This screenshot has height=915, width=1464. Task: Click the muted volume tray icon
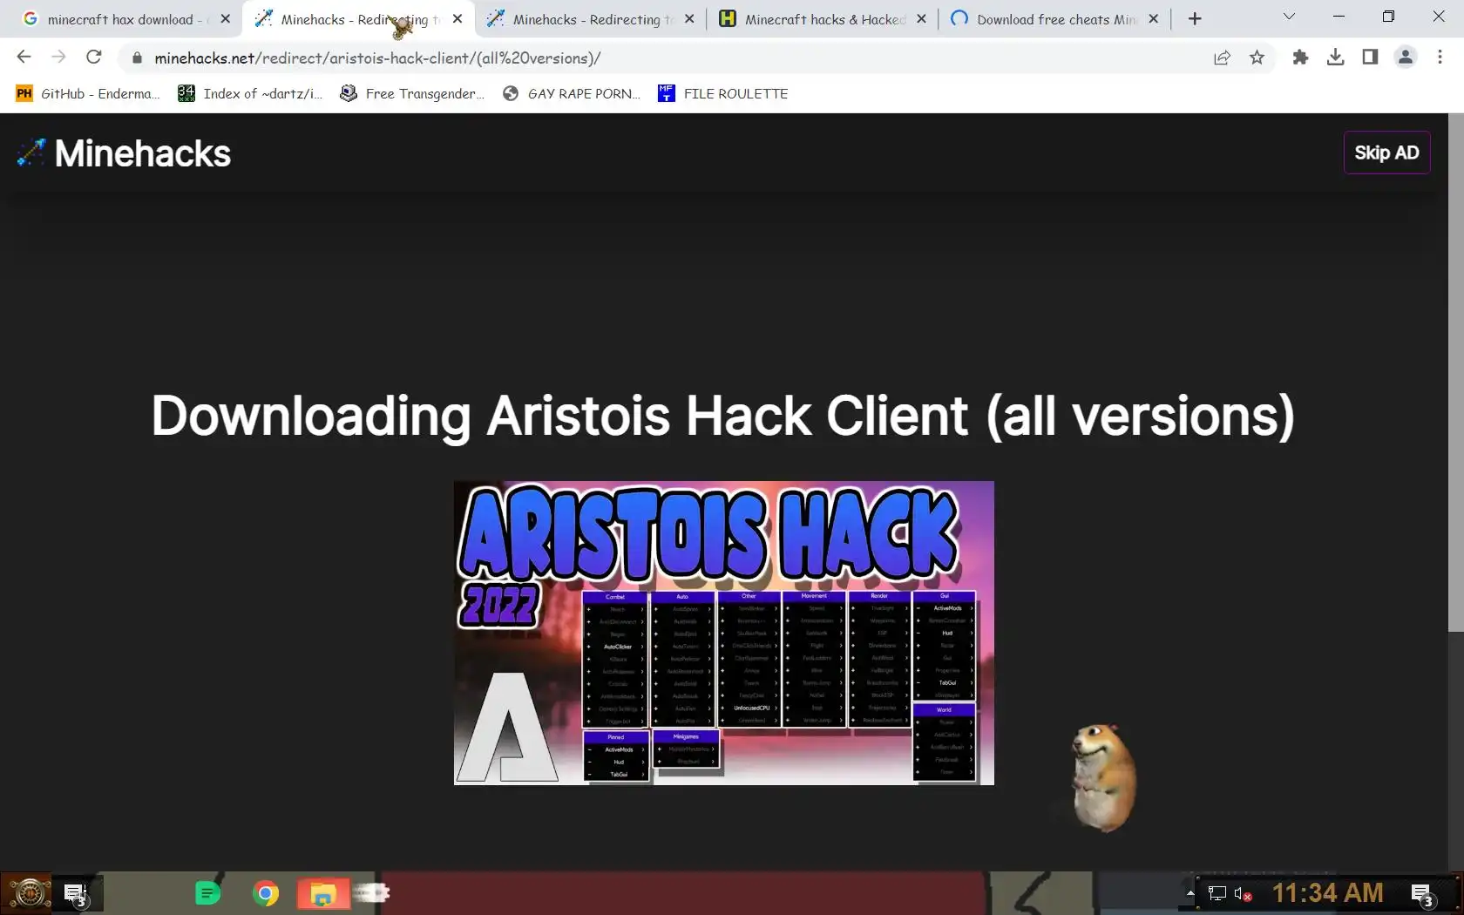[1244, 893]
